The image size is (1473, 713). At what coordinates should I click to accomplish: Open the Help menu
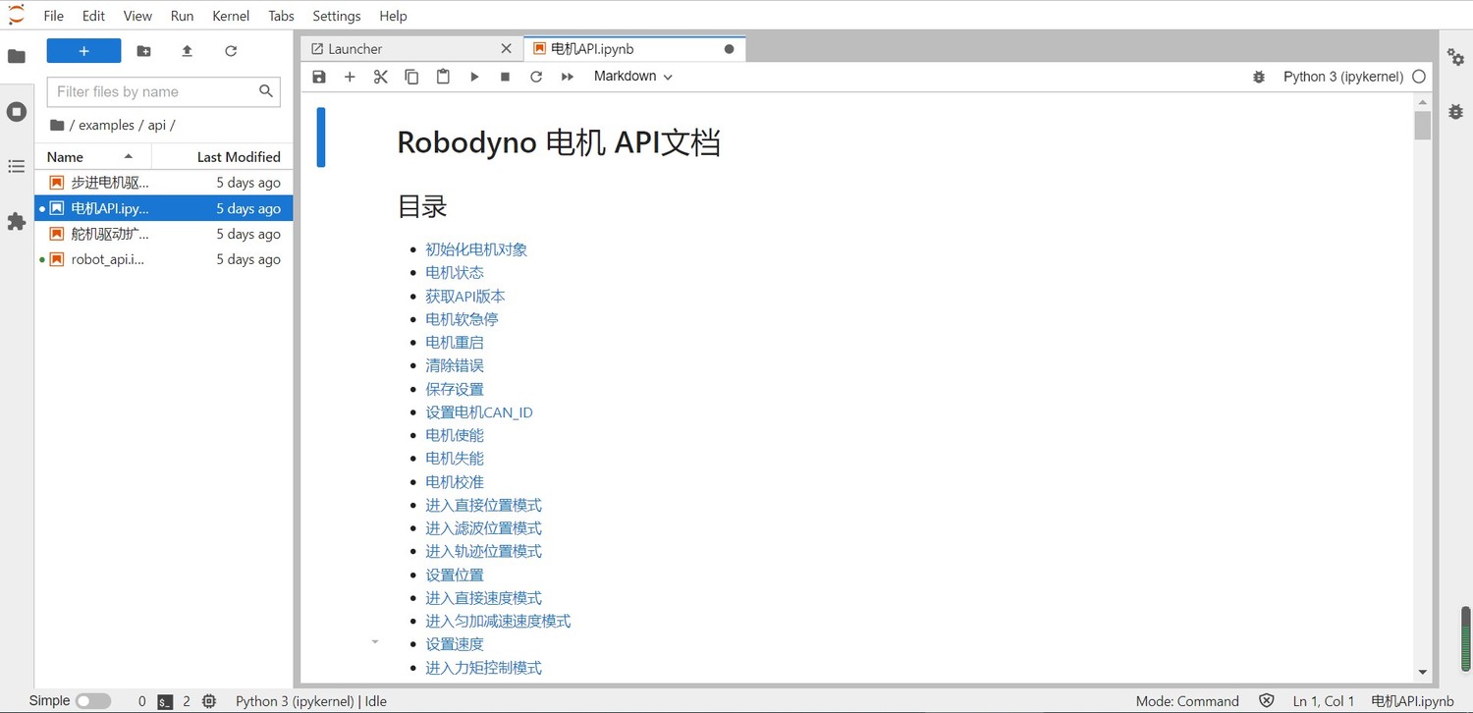[393, 16]
